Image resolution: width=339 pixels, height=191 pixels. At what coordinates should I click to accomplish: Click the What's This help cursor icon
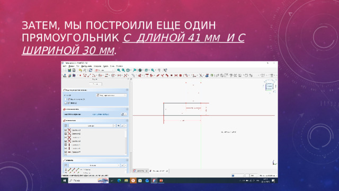[x=165, y=70]
